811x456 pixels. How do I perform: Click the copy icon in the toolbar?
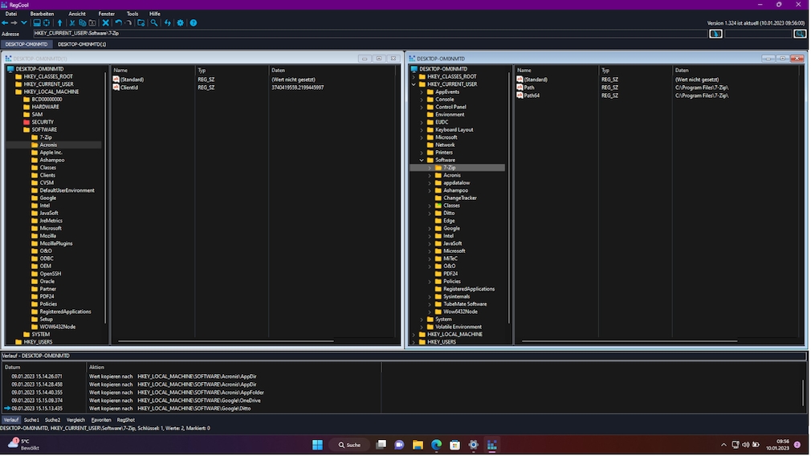(x=83, y=23)
